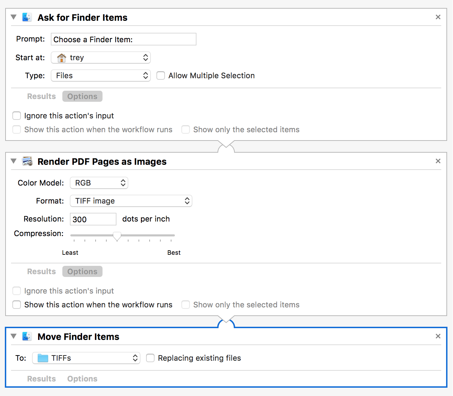Remove the Move Finder Items action
This screenshot has height=396, width=453.
[x=438, y=336]
